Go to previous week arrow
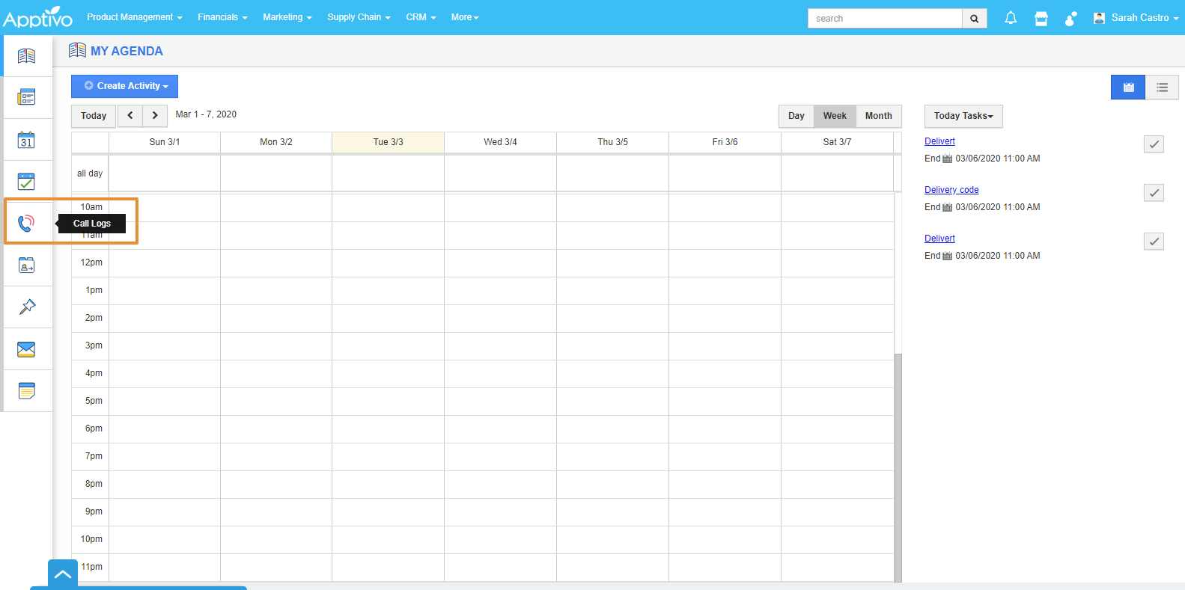This screenshot has height=590, width=1185. (130, 116)
